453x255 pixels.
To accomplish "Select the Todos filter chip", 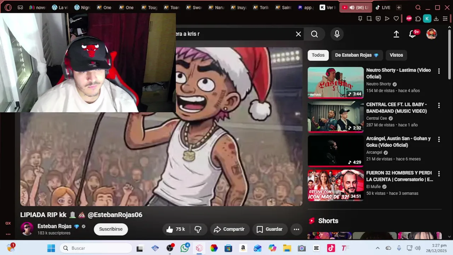I will pos(318,55).
